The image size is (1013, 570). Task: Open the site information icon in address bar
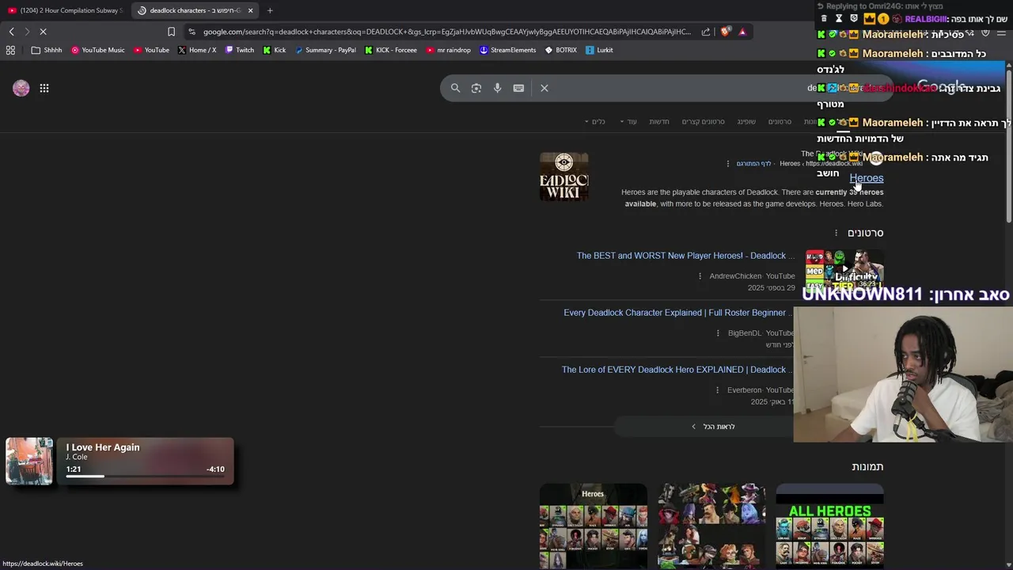tap(192, 32)
